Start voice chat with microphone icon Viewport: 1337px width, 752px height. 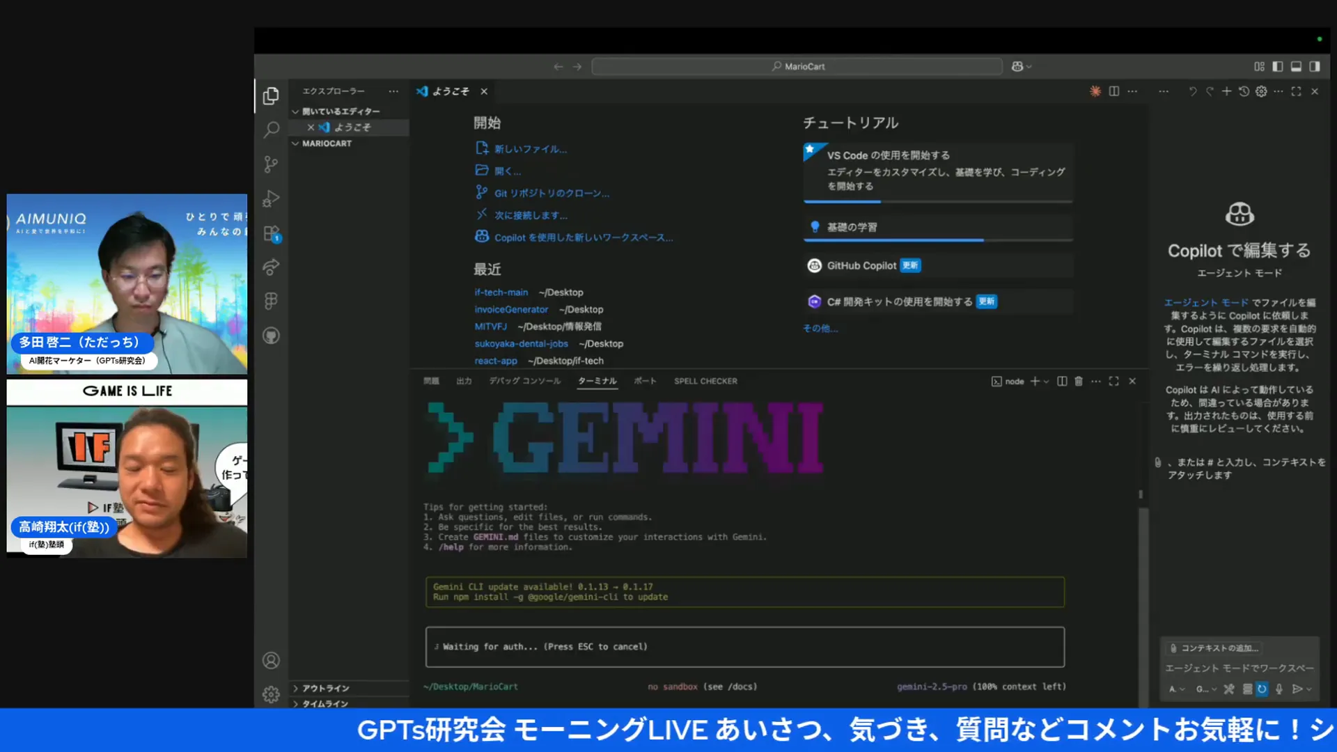pos(1279,689)
